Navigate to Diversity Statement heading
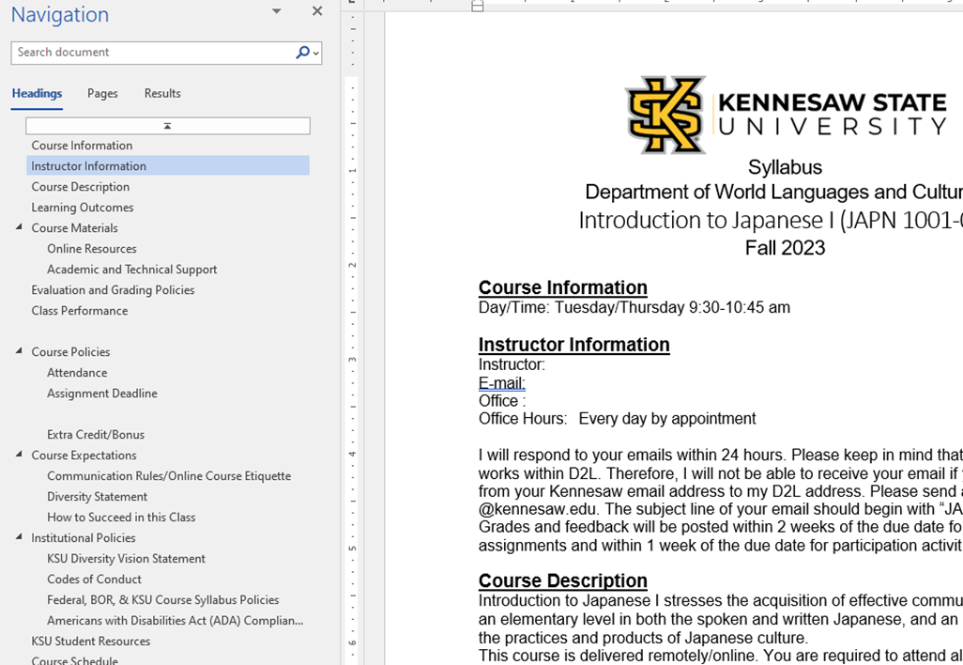Viewport: 963px width, 665px height. tap(98, 497)
